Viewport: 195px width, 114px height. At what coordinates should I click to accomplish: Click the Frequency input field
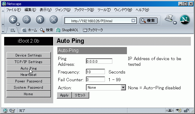coord(95,72)
